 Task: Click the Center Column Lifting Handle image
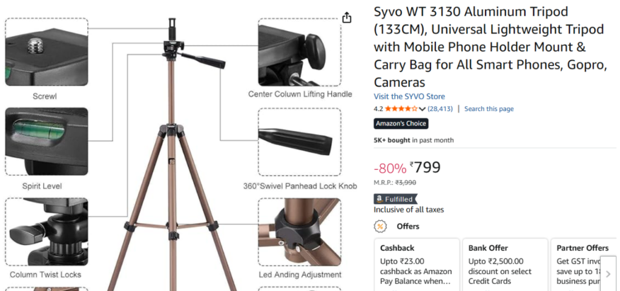tap(300, 52)
